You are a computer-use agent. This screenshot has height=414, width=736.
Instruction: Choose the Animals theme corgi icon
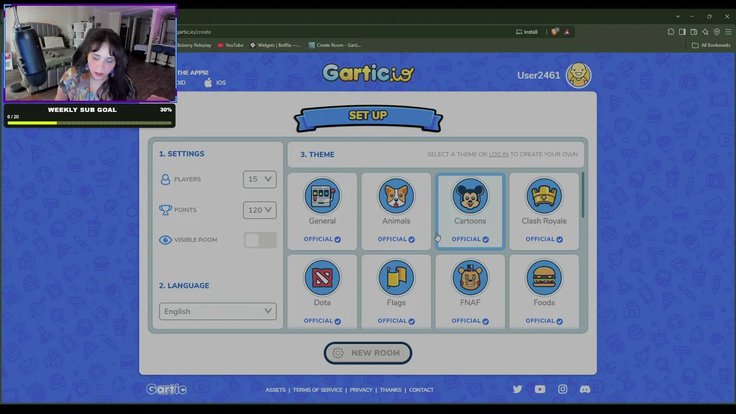396,196
